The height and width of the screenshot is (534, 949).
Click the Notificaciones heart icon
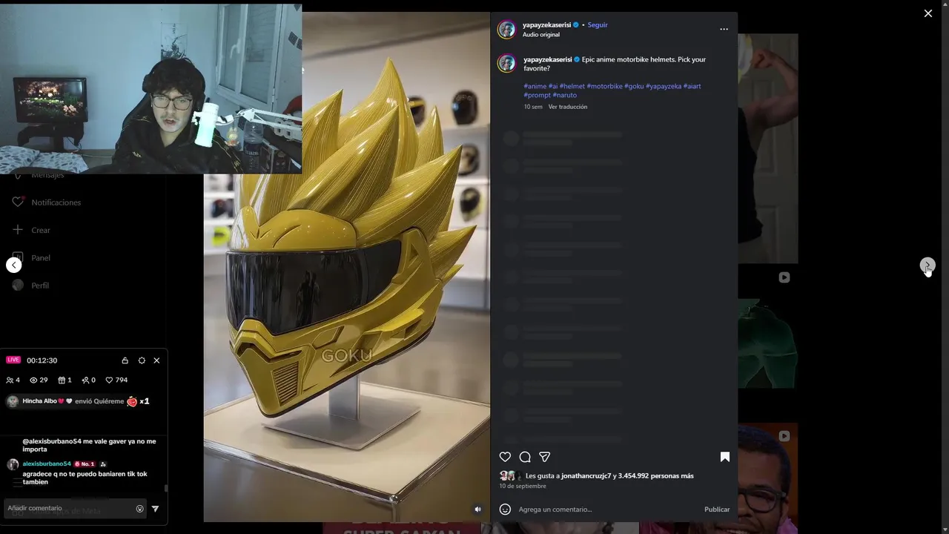point(18,202)
